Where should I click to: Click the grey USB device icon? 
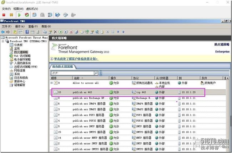click(73, 15)
